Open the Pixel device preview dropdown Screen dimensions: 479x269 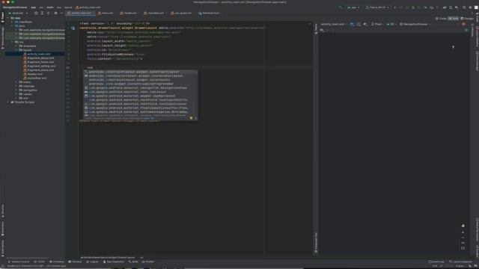point(377,24)
